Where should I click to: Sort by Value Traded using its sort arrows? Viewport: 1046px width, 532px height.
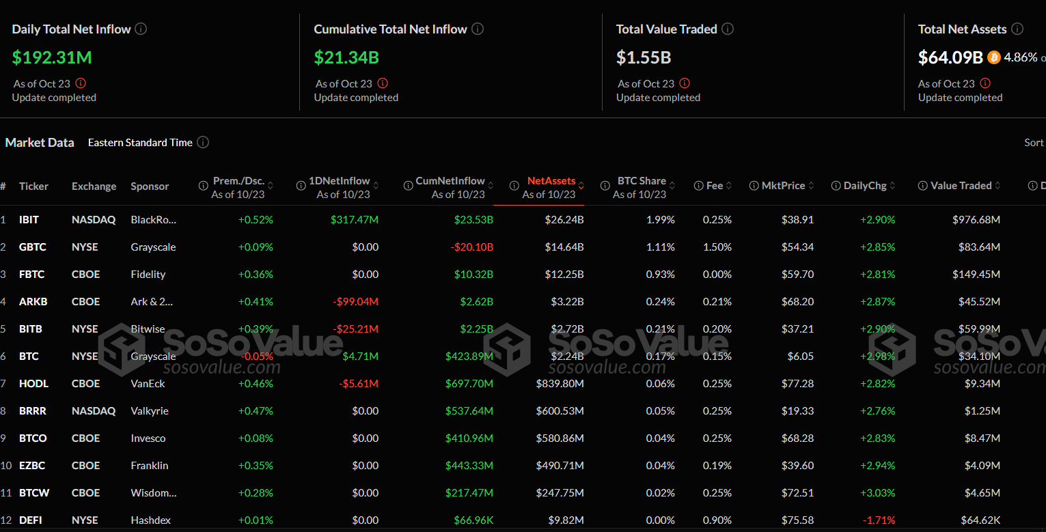click(998, 186)
